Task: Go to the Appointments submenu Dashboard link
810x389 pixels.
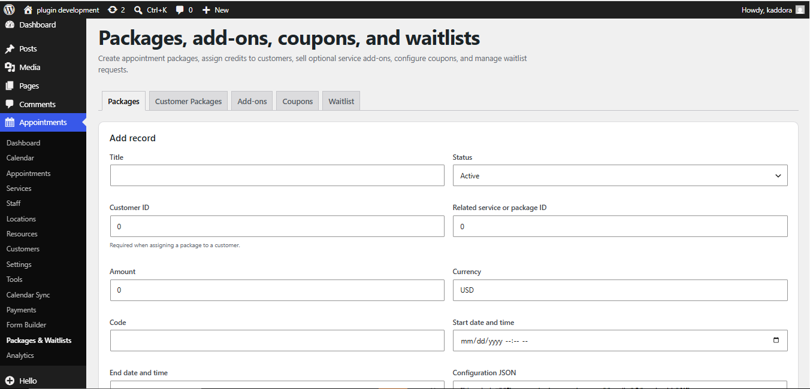Action: (x=23, y=143)
